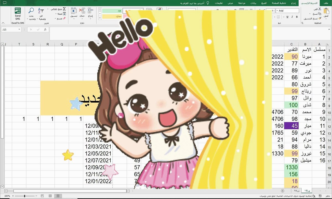Toggle Italic formatting

pyautogui.click(x=292, y=17)
